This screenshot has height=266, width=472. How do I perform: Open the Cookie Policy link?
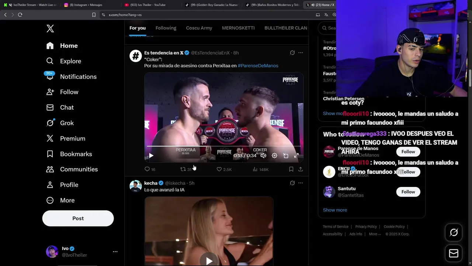pos(394,227)
